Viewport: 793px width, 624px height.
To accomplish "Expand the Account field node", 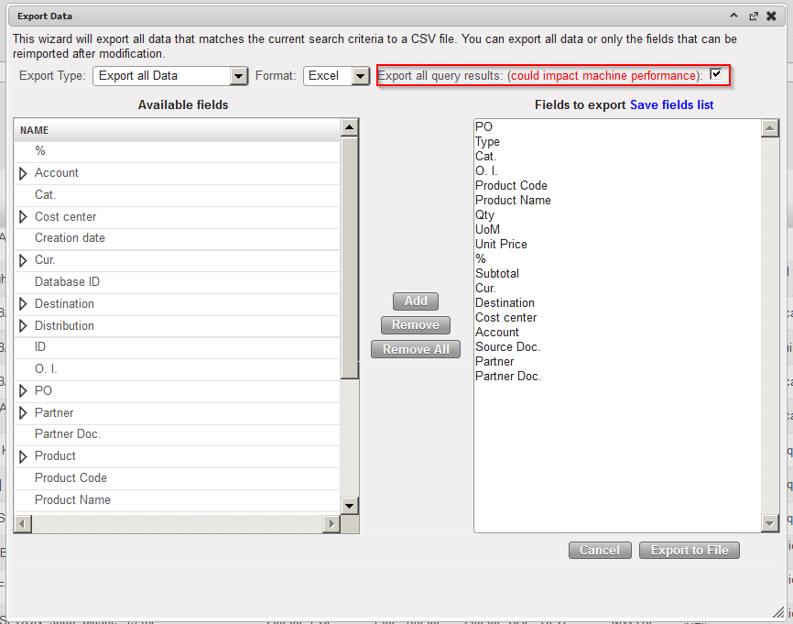I will click(x=24, y=173).
